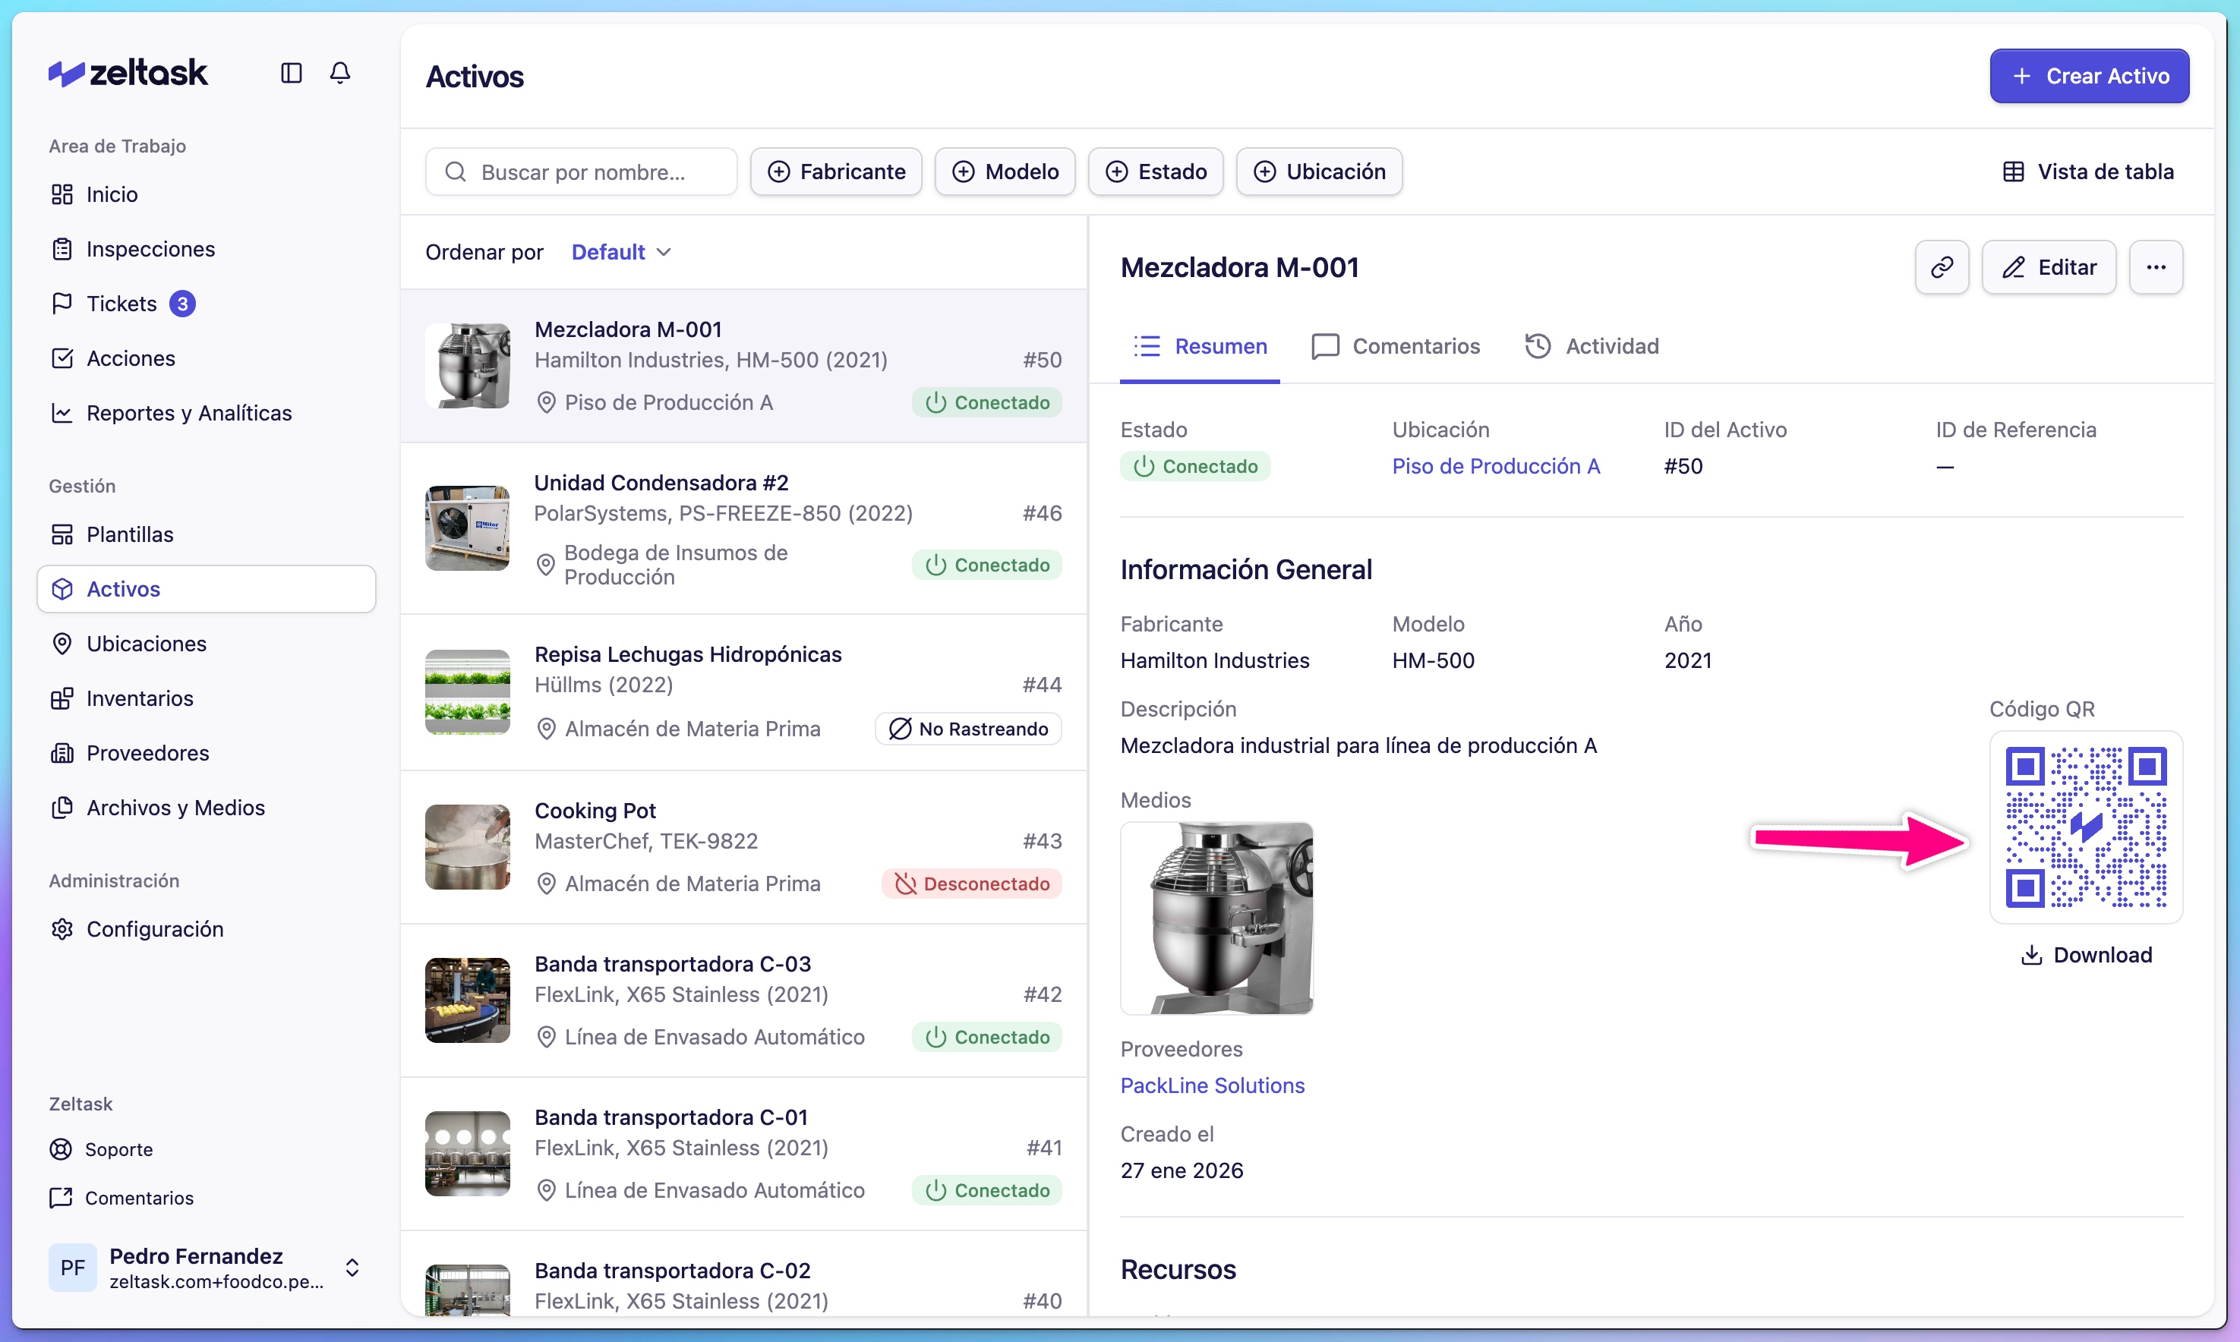Toggle the sidebar collapse icon
Image resolution: width=2240 pixels, height=1342 pixels.
(290, 72)
